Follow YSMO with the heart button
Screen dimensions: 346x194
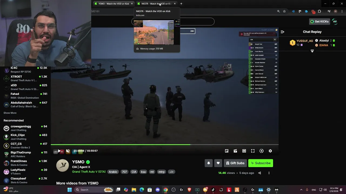click(218, 163)
